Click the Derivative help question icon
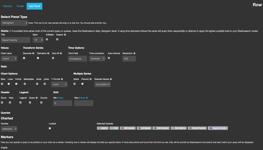Image resolution: width=263 pixels, height=150 pixels. [x=48, y=53]
